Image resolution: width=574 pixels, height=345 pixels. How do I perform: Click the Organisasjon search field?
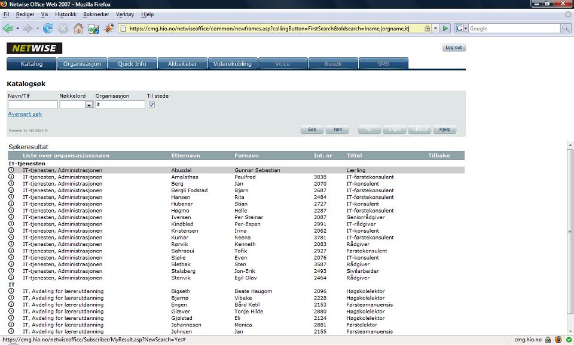120,104
